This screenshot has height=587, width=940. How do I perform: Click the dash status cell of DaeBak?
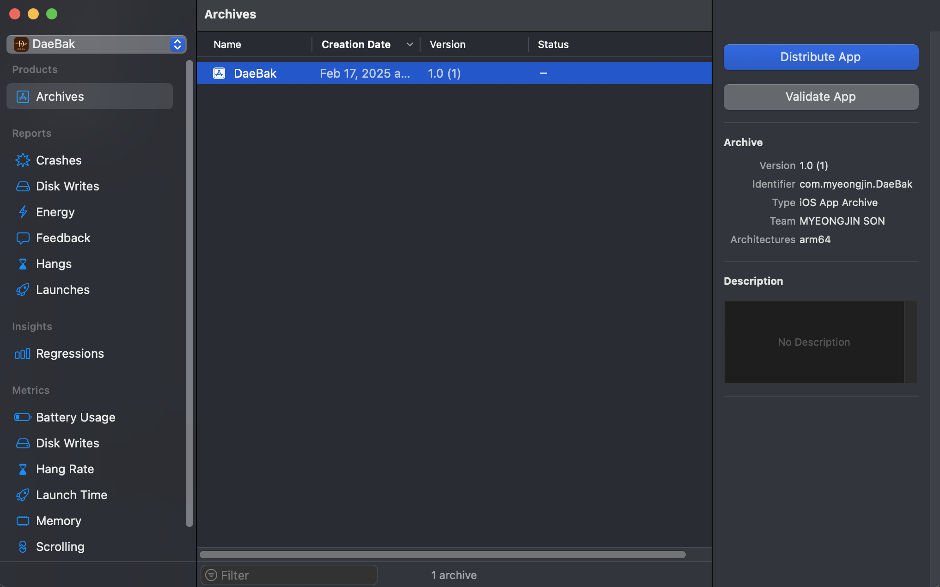point(543,73)
